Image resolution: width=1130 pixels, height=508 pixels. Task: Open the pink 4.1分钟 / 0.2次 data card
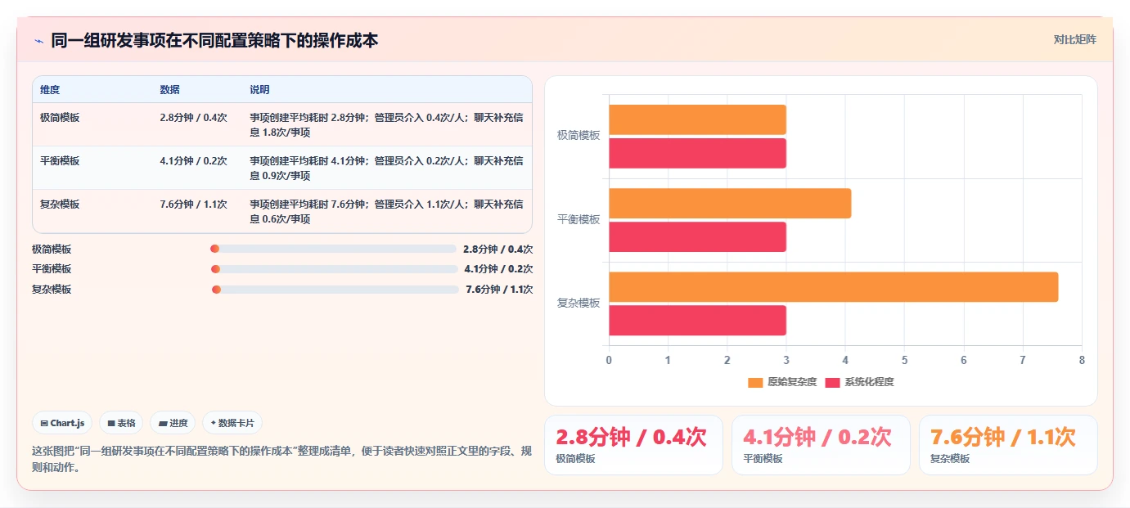point(821,445)
